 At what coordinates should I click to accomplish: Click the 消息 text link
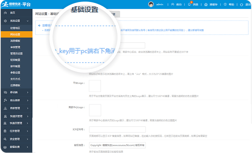click(x=196, y=4)
